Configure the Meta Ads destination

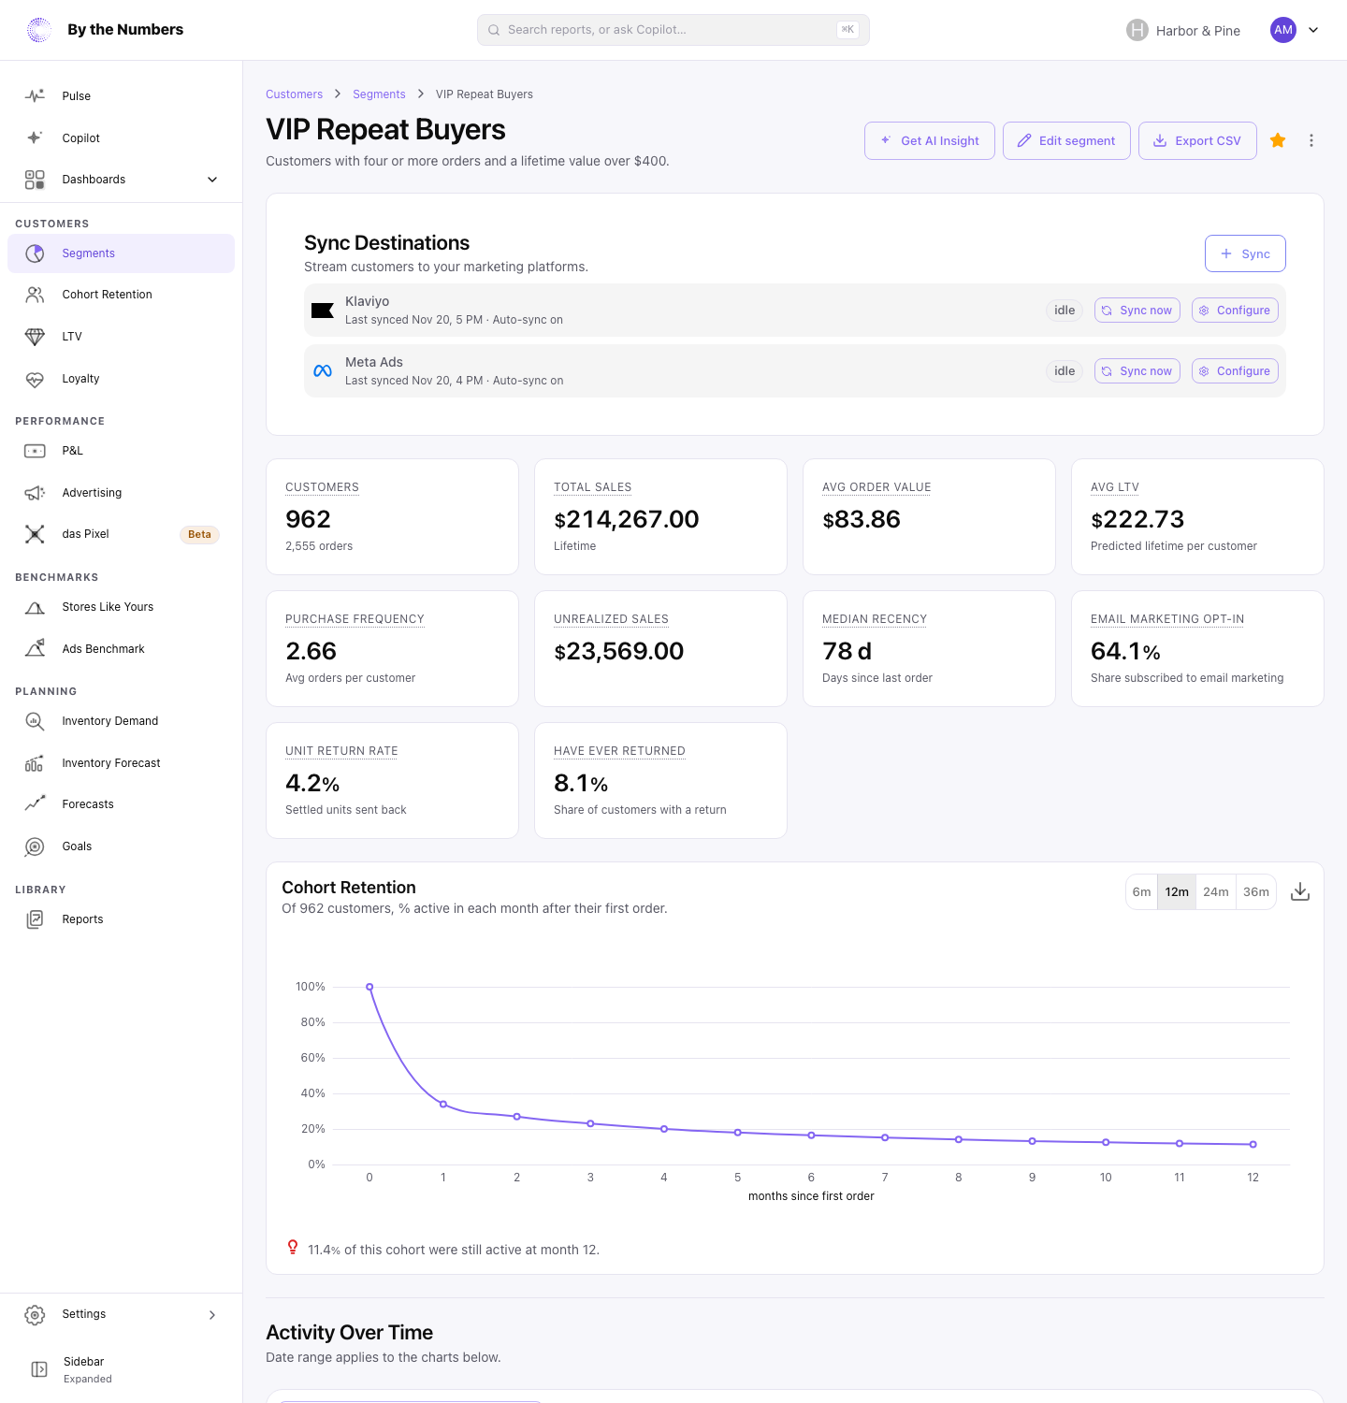(1235, 371)
